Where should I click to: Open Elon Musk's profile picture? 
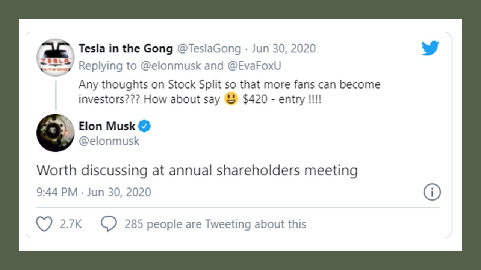55,133
